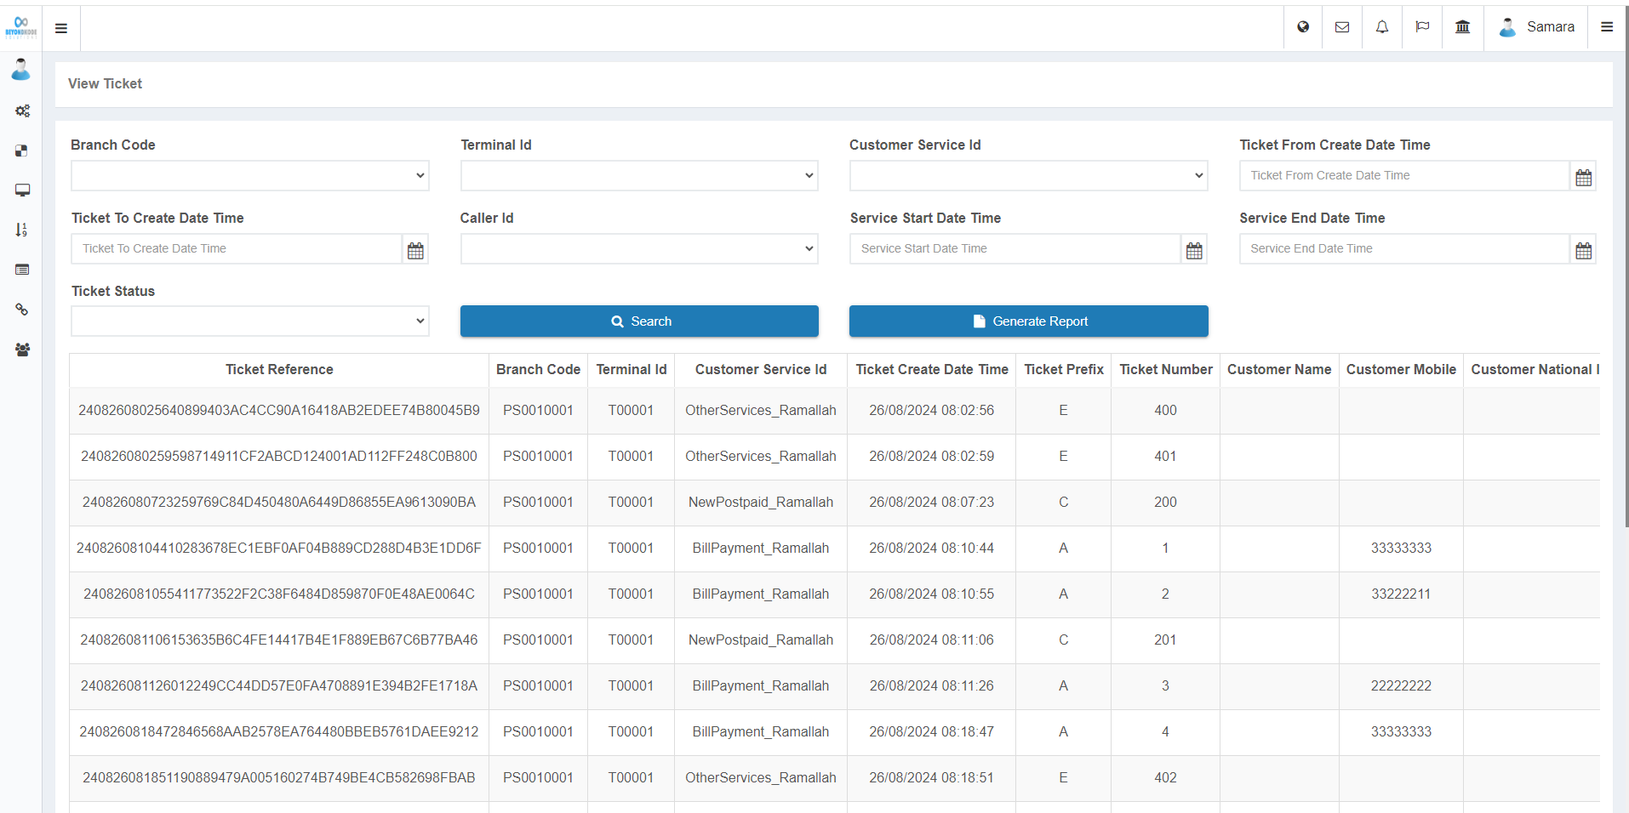Open the link chain sidebar icon
This screenshot has height=813, width=1629.
(x=22, y=310)
